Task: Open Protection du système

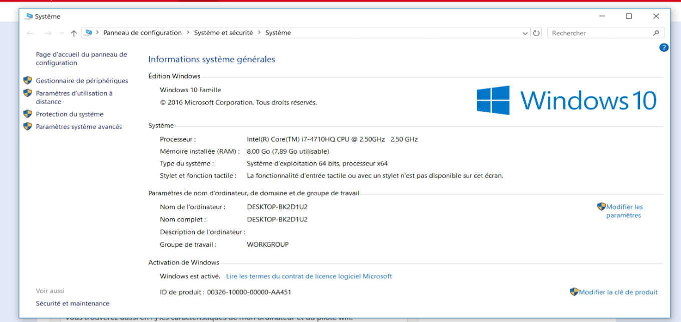Action: [70, 114]
